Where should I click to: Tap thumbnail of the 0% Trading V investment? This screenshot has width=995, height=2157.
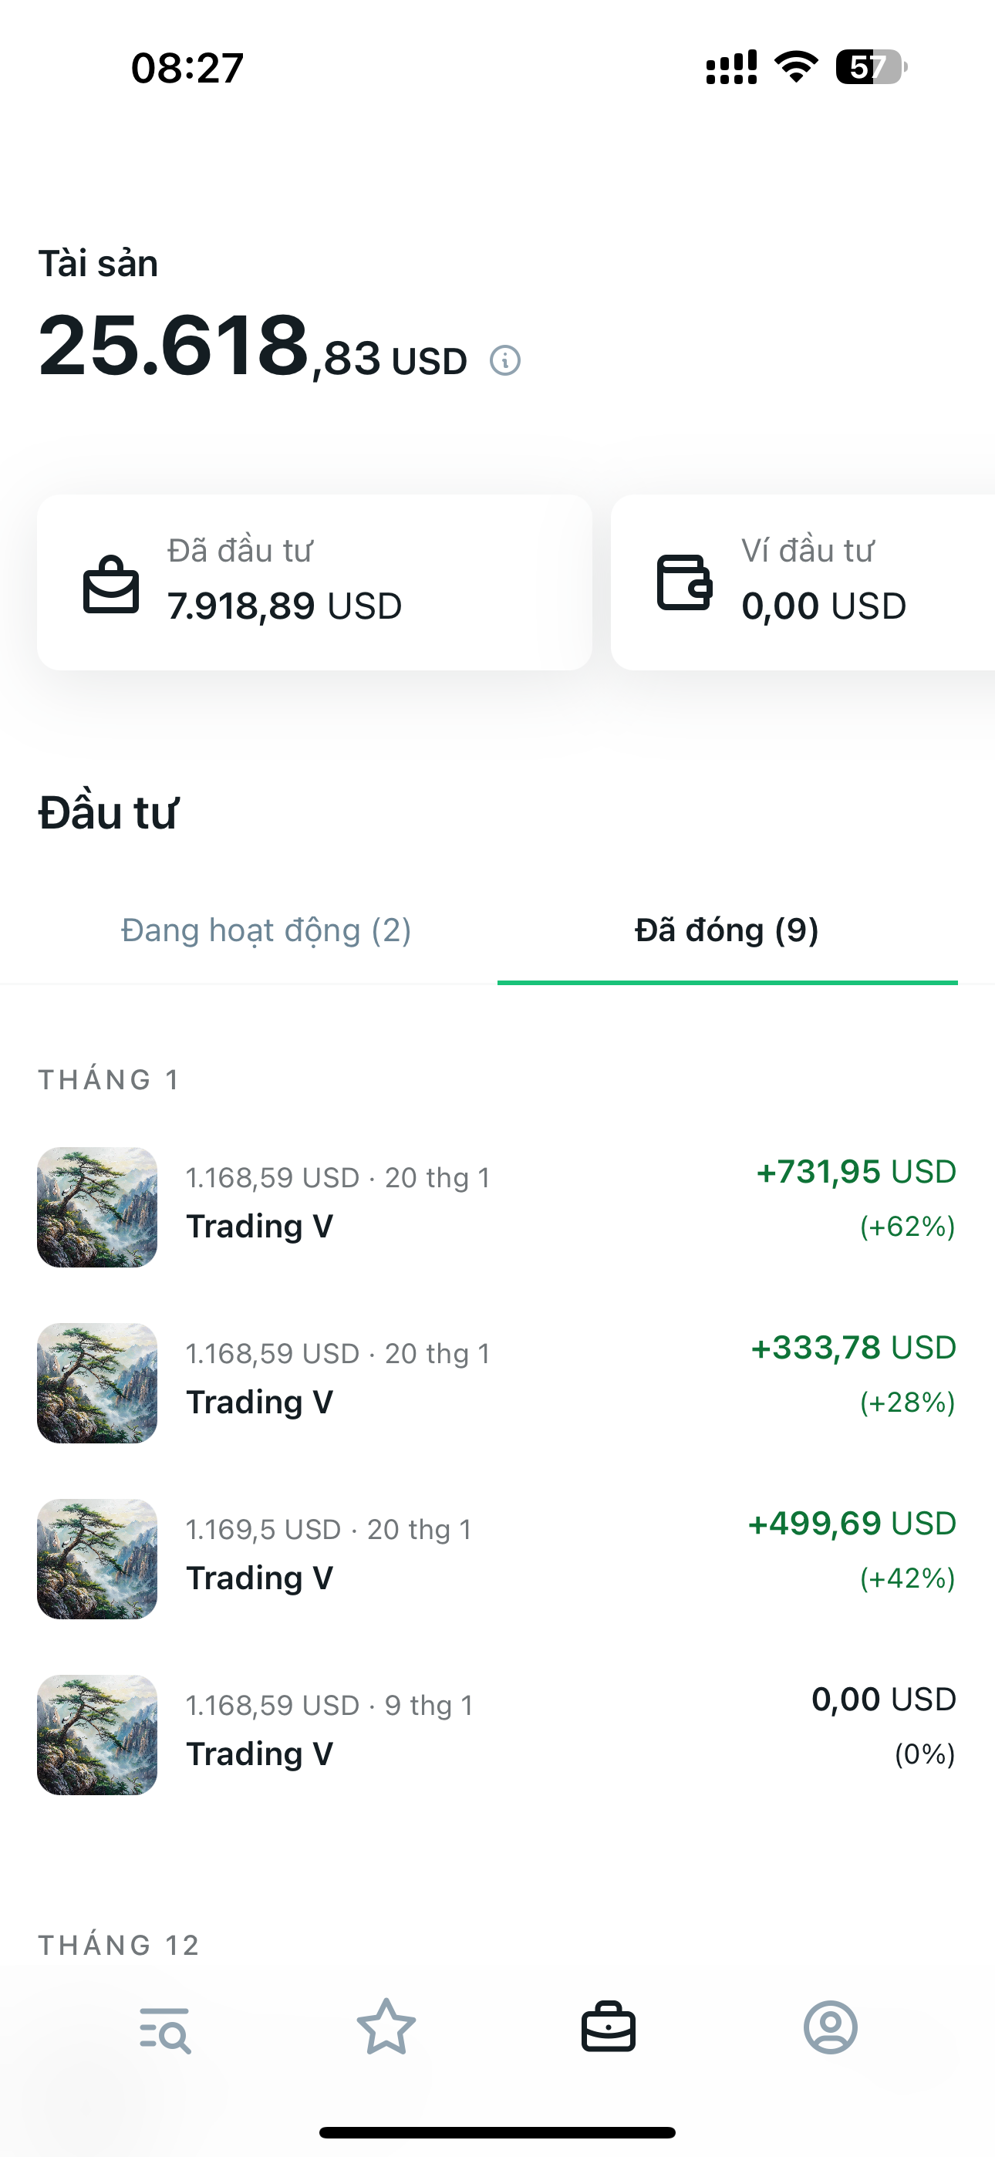pos(97,1734)
